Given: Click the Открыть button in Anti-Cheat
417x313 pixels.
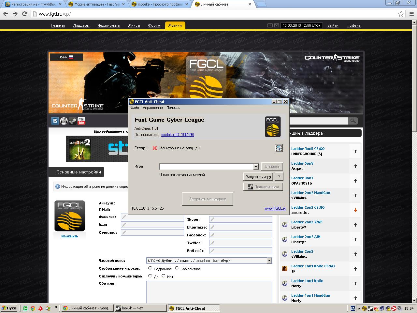Looking at the screenshot, I should tap(272, 166).
